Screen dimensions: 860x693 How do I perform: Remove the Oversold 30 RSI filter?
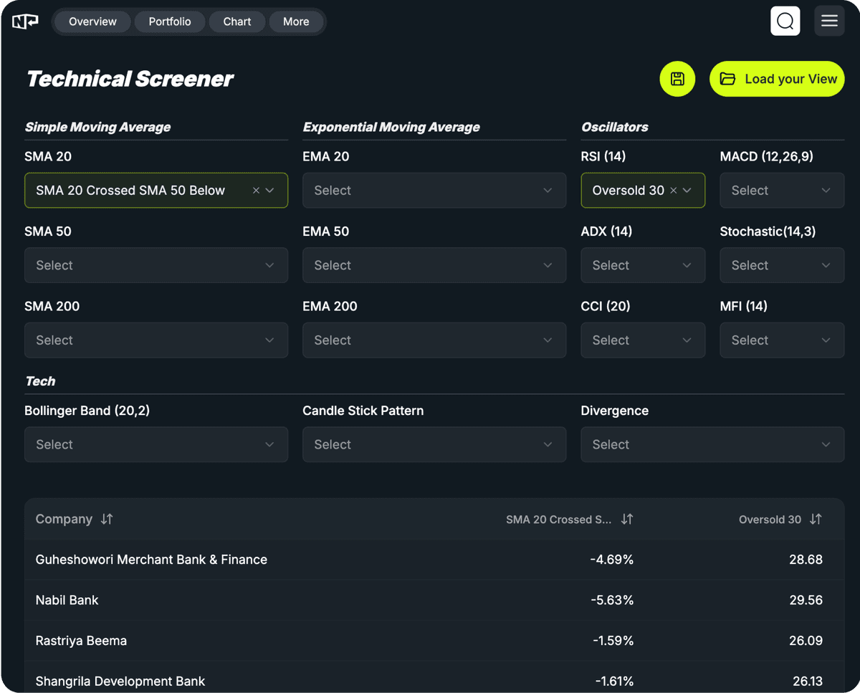tap(674, 190)
